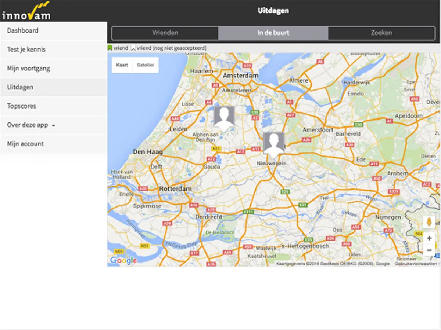The image size is (441, 330).
Task: Click the Apeldoorn label on the map
Action: [408, 116]
